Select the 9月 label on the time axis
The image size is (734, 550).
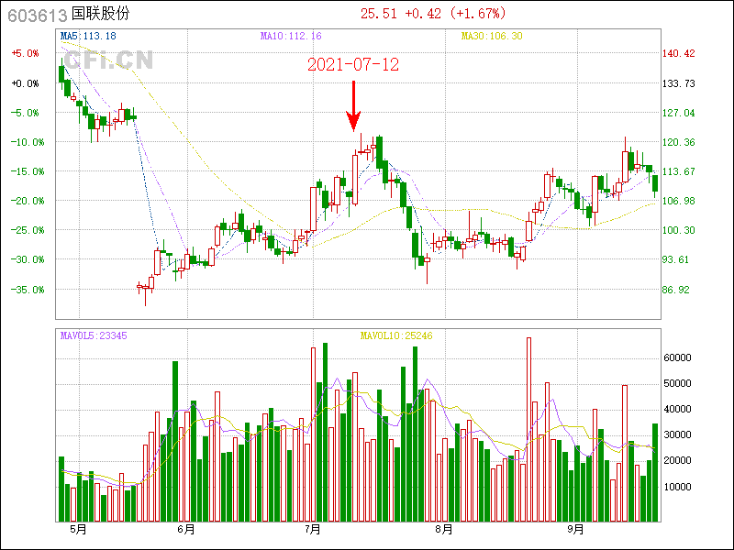575,529
